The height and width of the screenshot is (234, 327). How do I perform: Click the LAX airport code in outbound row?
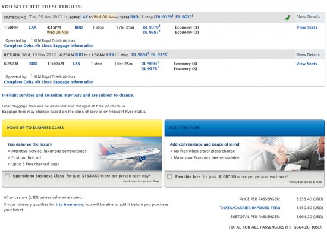point(33,27)
